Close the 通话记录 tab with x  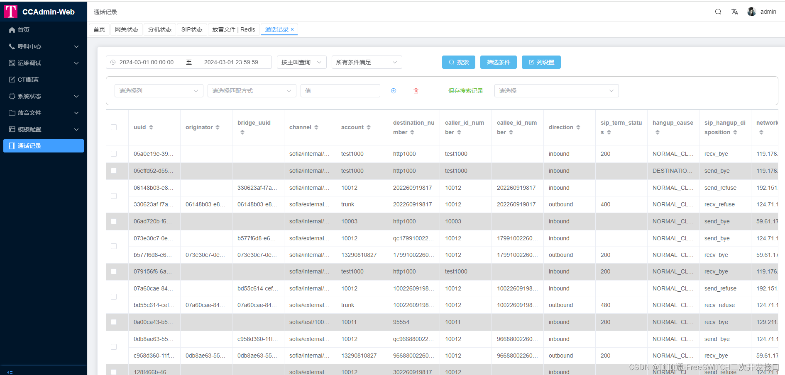pos(292,29)
